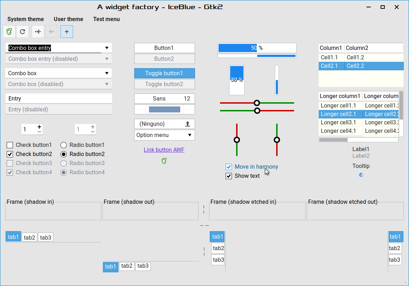
Task: Click the disabled Check button4
Action: pos(9,172)
